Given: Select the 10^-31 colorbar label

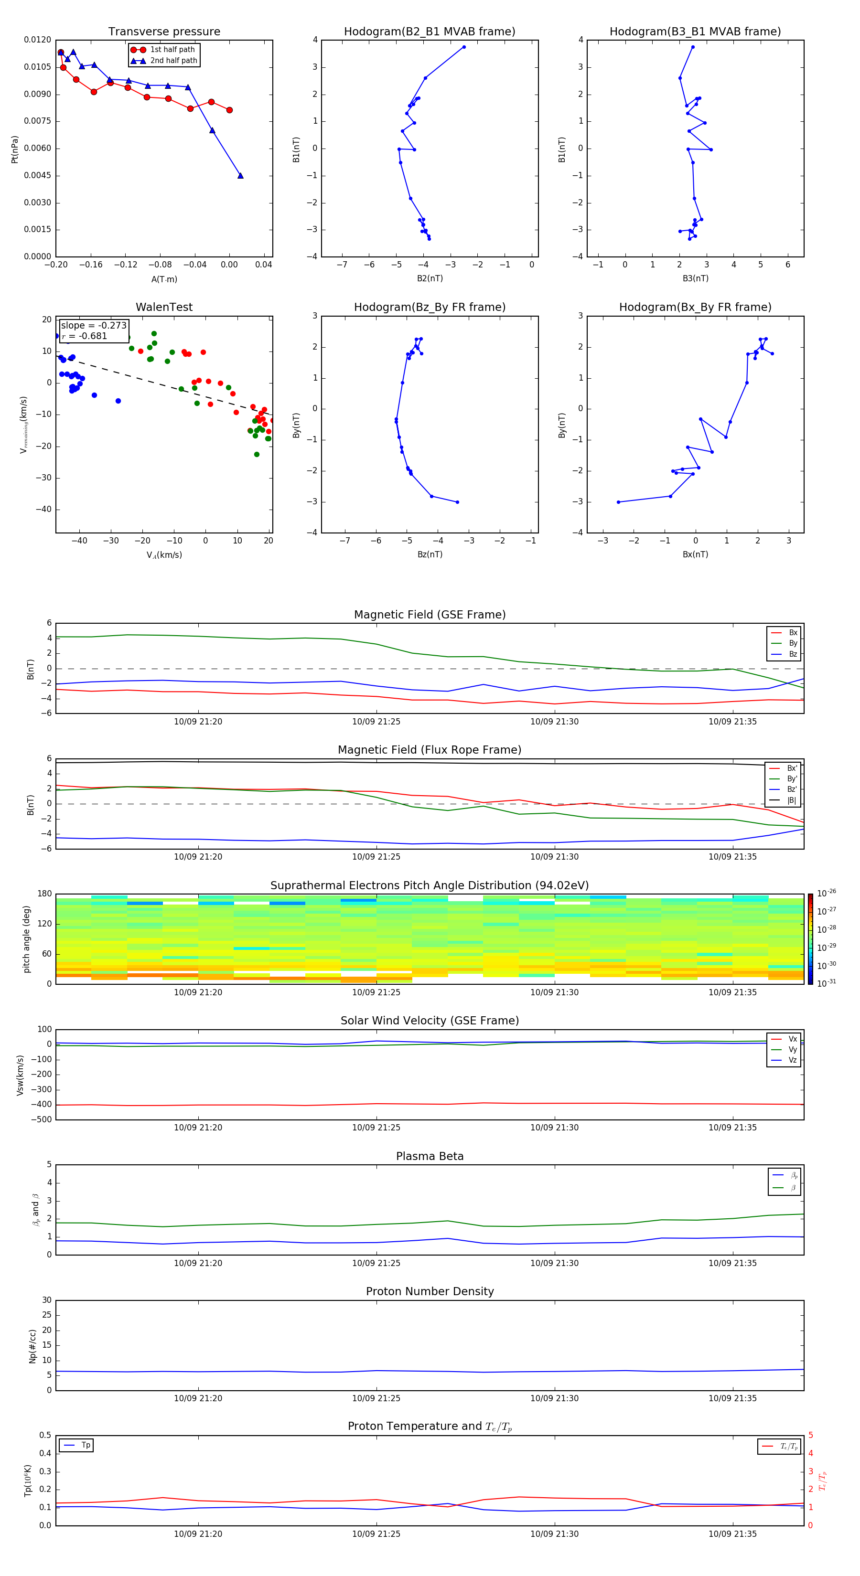Looking at the screenshot, I should 827,983.
